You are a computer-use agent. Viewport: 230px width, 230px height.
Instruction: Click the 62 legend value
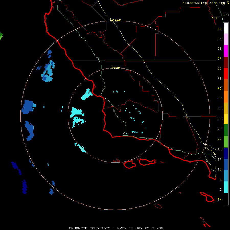[x=220, y=38]
